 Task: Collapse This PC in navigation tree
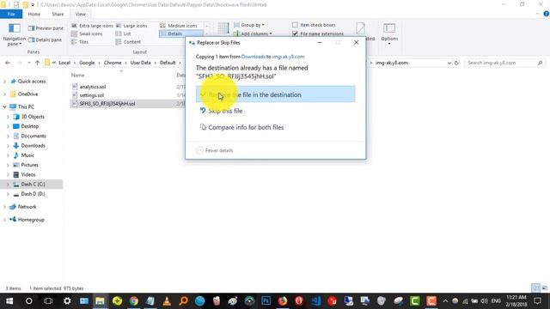coord(4,106)
